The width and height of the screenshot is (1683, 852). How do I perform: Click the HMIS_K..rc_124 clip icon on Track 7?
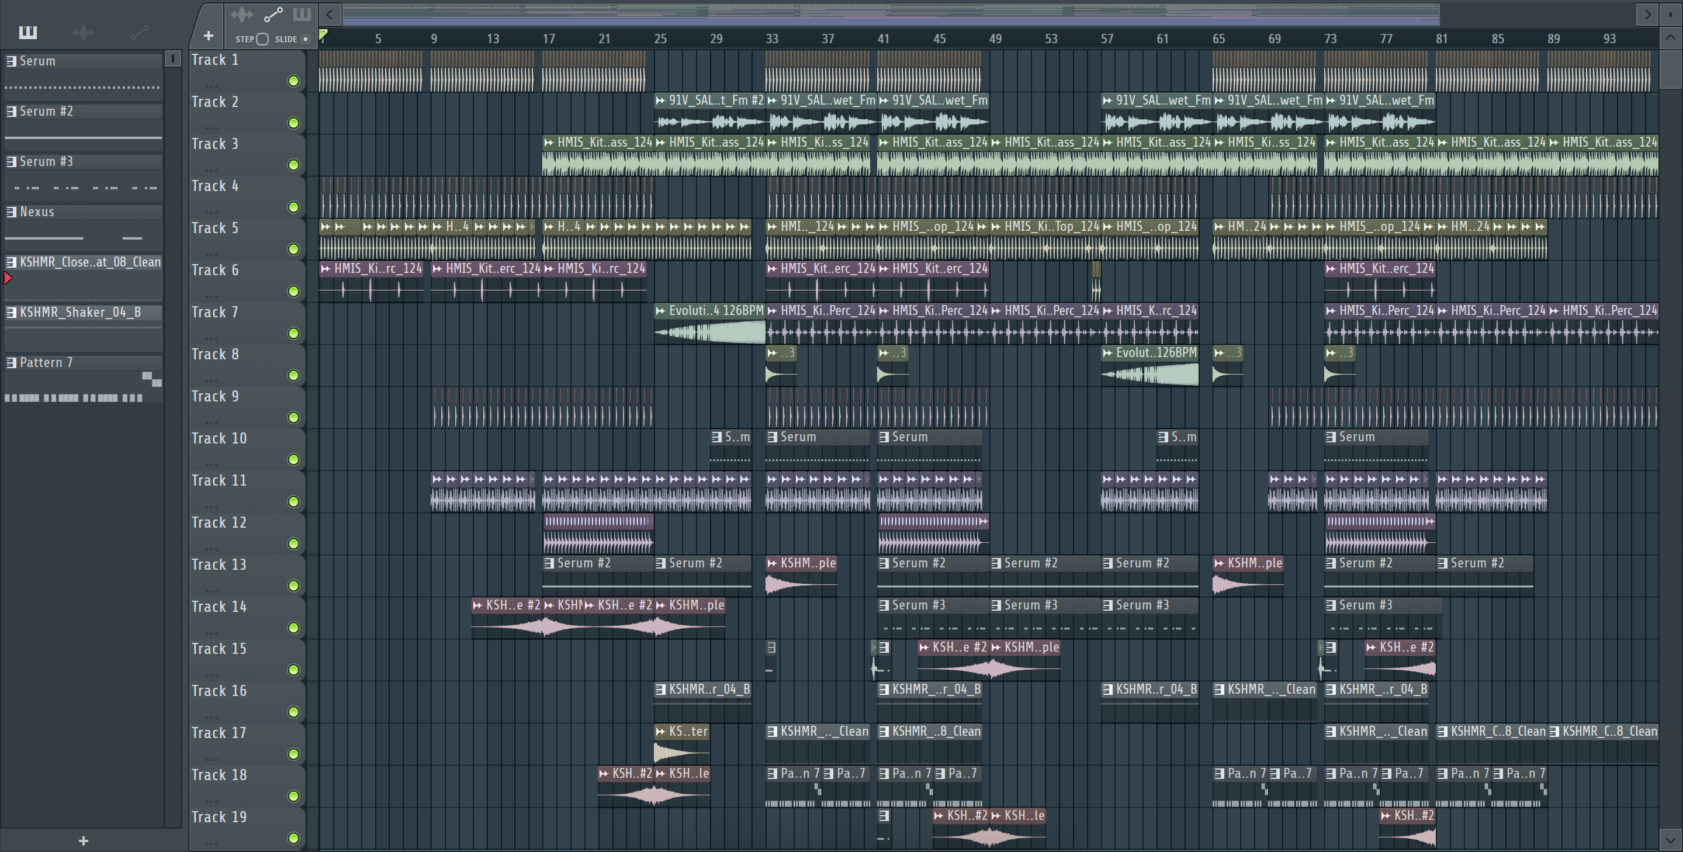click(x=1107, y=311)
